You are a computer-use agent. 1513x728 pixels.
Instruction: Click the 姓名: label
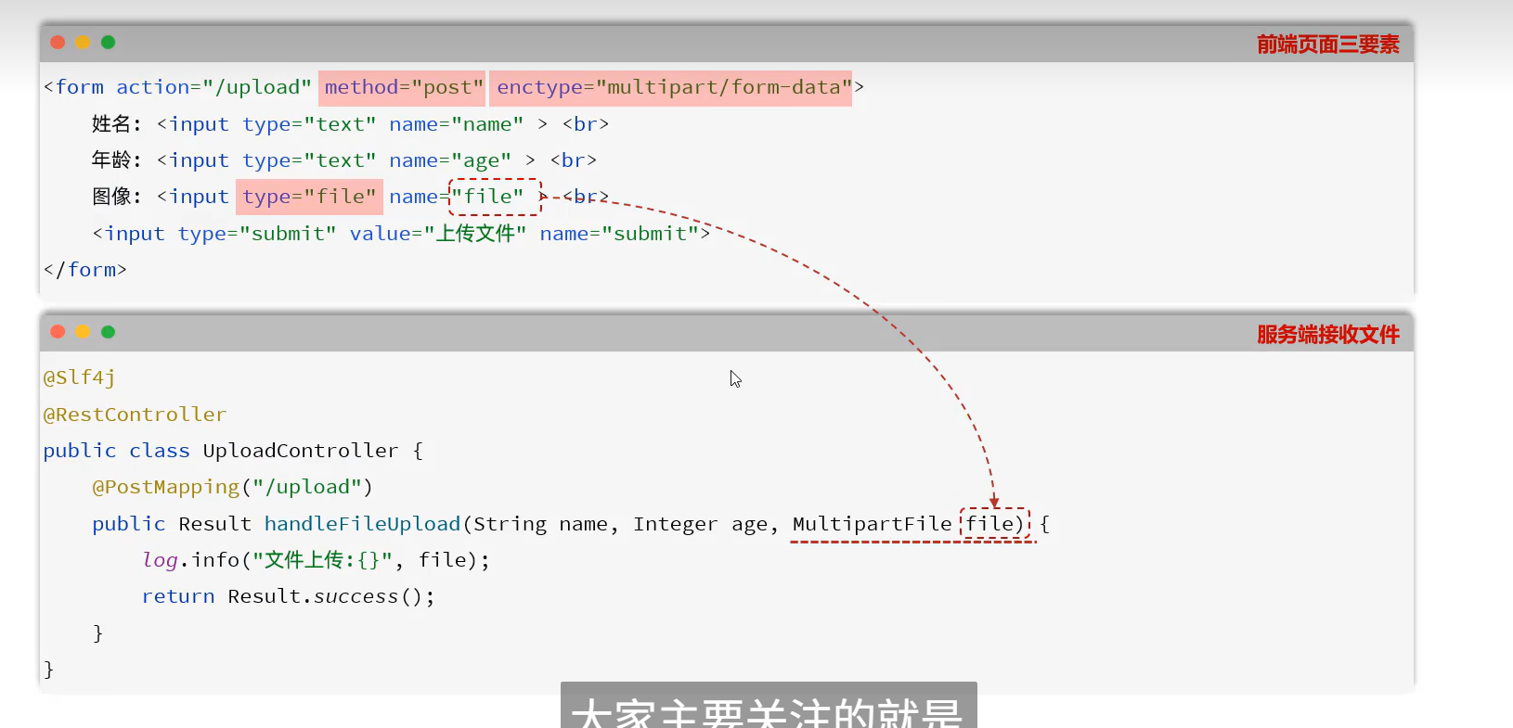click(x=117, y=124)
